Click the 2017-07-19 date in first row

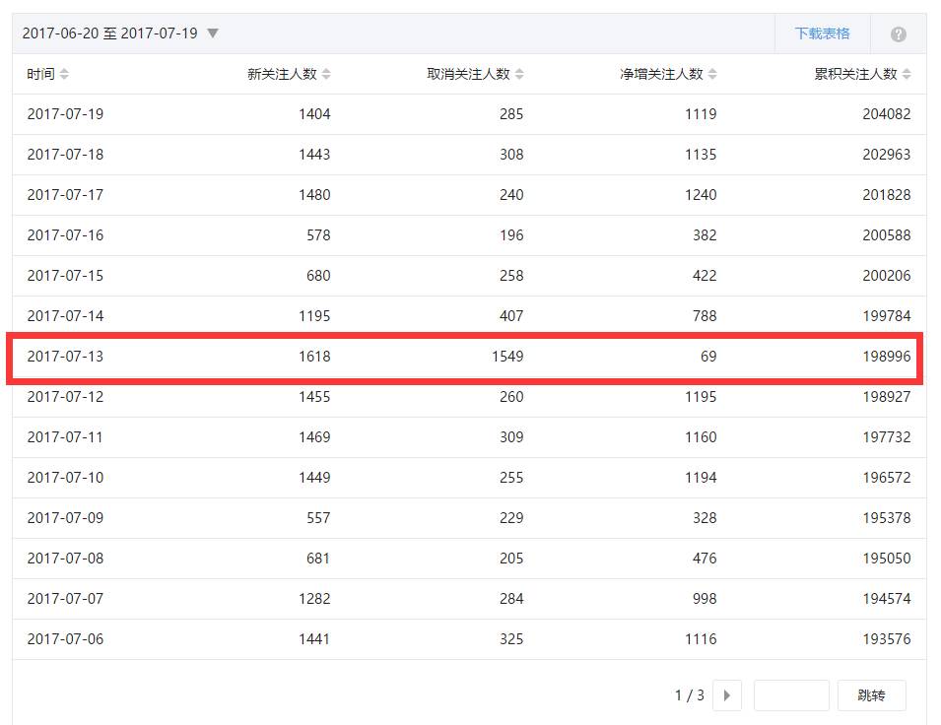(x=65, y=114)
